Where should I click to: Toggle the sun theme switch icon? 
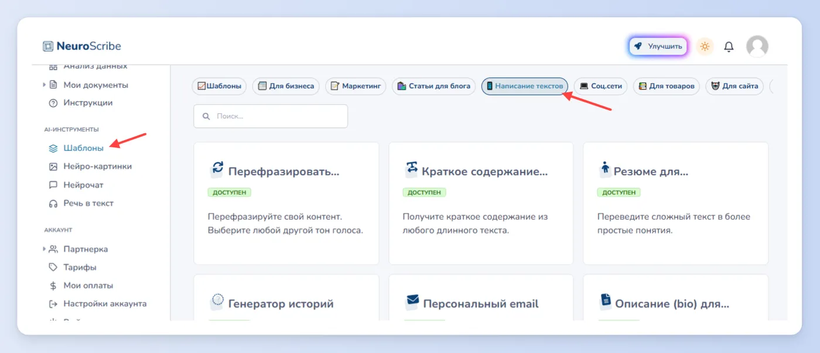pos(705,46)
